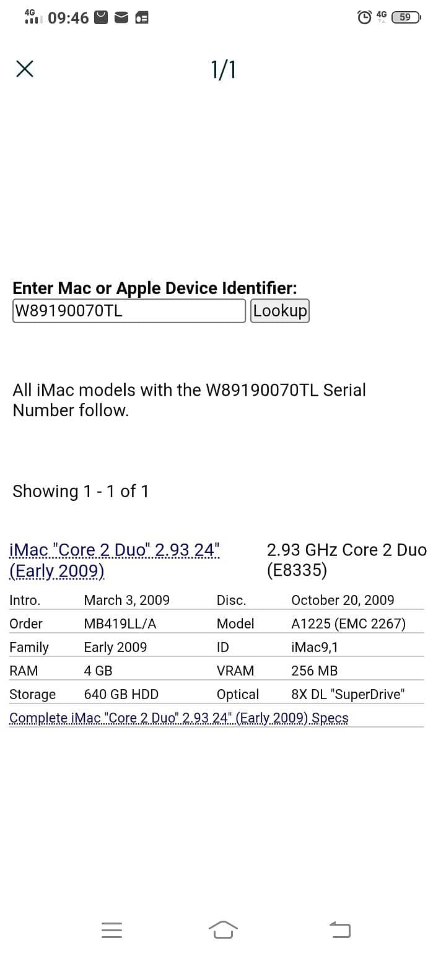Close the page with the X icon

[x=25, y=69]
